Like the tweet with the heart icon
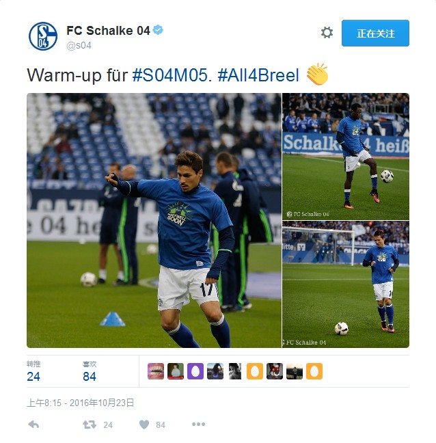The width and height of the screenshot is (436, 443). click(144, 425)
